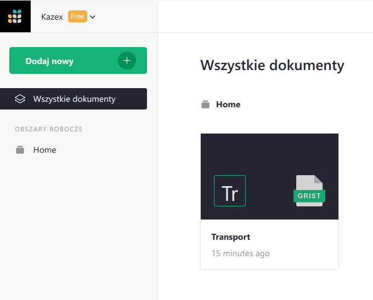Click folder icon beside Home heading

pyautogui.click(x=205, y=105)
